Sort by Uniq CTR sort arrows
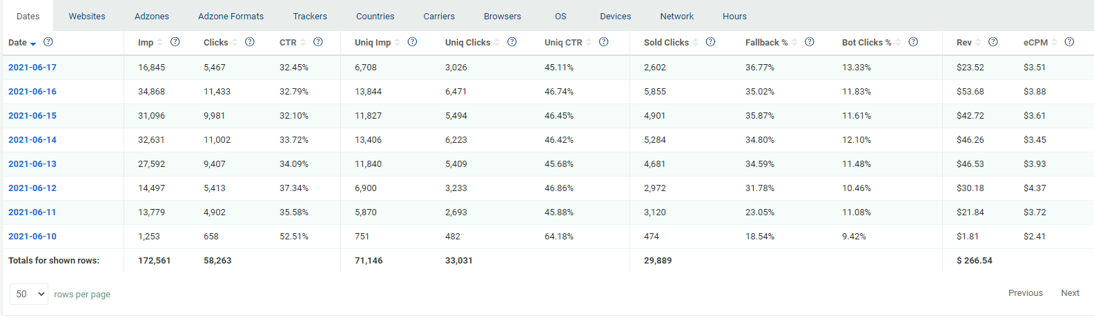 tap(589, 43)
